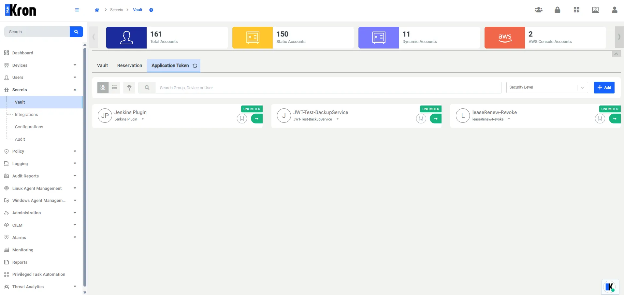Viewport: 624px width, 295px height.
Task: Click the monitor screen icon in header
Action: tap(595, 10)
